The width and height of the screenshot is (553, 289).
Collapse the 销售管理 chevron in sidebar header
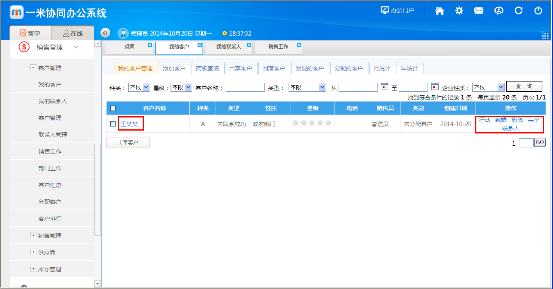coord(76,47)
